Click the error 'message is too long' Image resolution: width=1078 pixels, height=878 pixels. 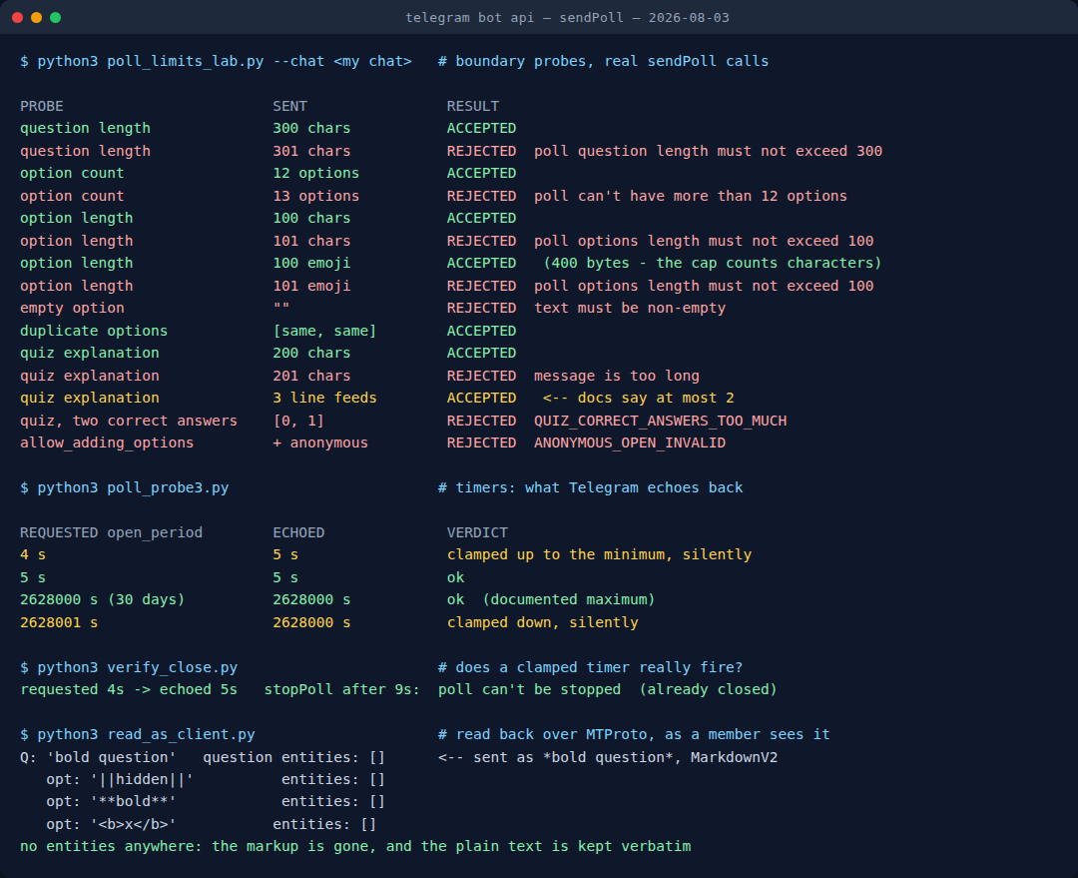(617, 376)
